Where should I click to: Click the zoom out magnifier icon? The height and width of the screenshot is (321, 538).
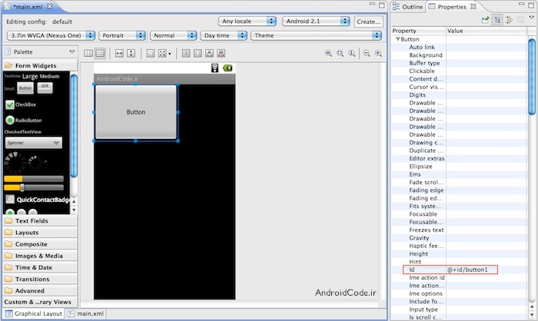pyautogui.click(x=366, y=53)
